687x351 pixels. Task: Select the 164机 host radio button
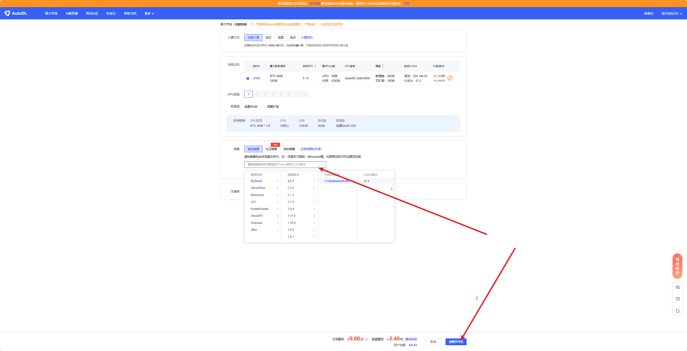click(x=248, y=78)
